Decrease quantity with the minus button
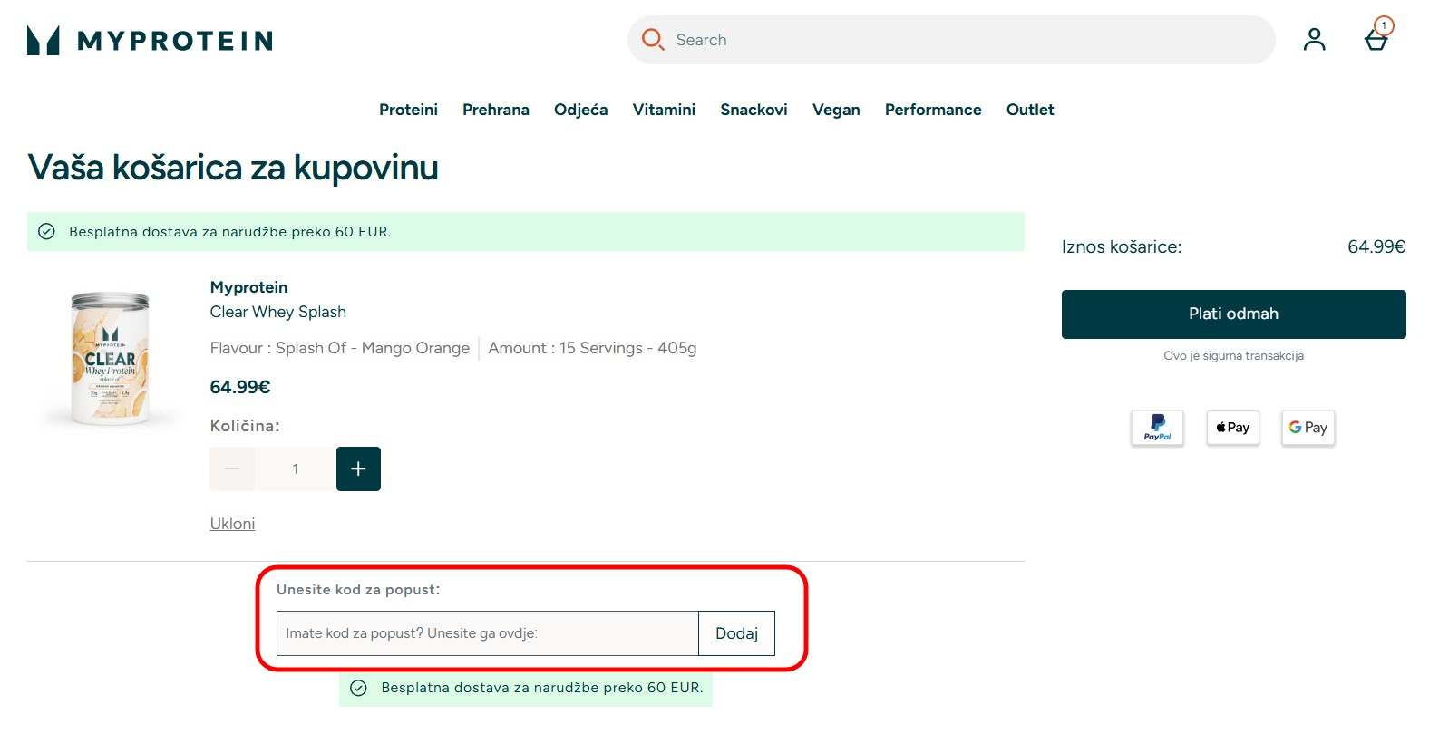1439x743 pixels. pyautogui.click(x=232, y=468)
